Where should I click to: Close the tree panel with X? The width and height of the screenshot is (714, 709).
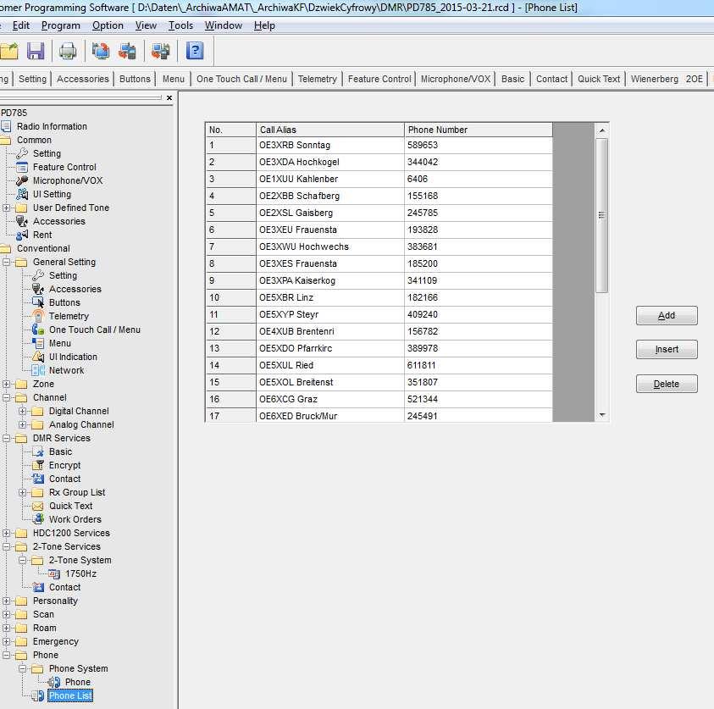[169, 98]
